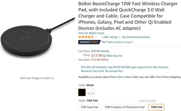The width and height of the screenshot is (181, 111).
Task: Select the 10W Pad style option
Action: [156, 107]
